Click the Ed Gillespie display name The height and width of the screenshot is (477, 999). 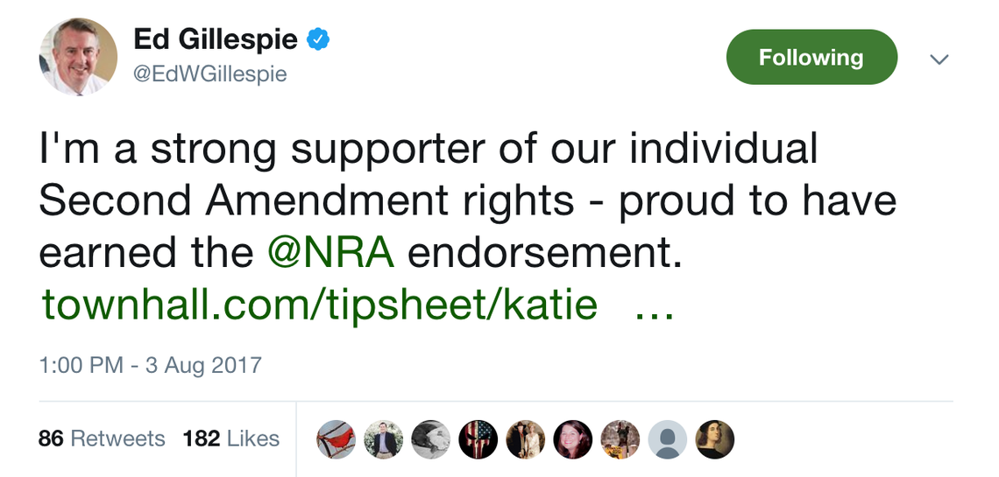coord(216,40)
